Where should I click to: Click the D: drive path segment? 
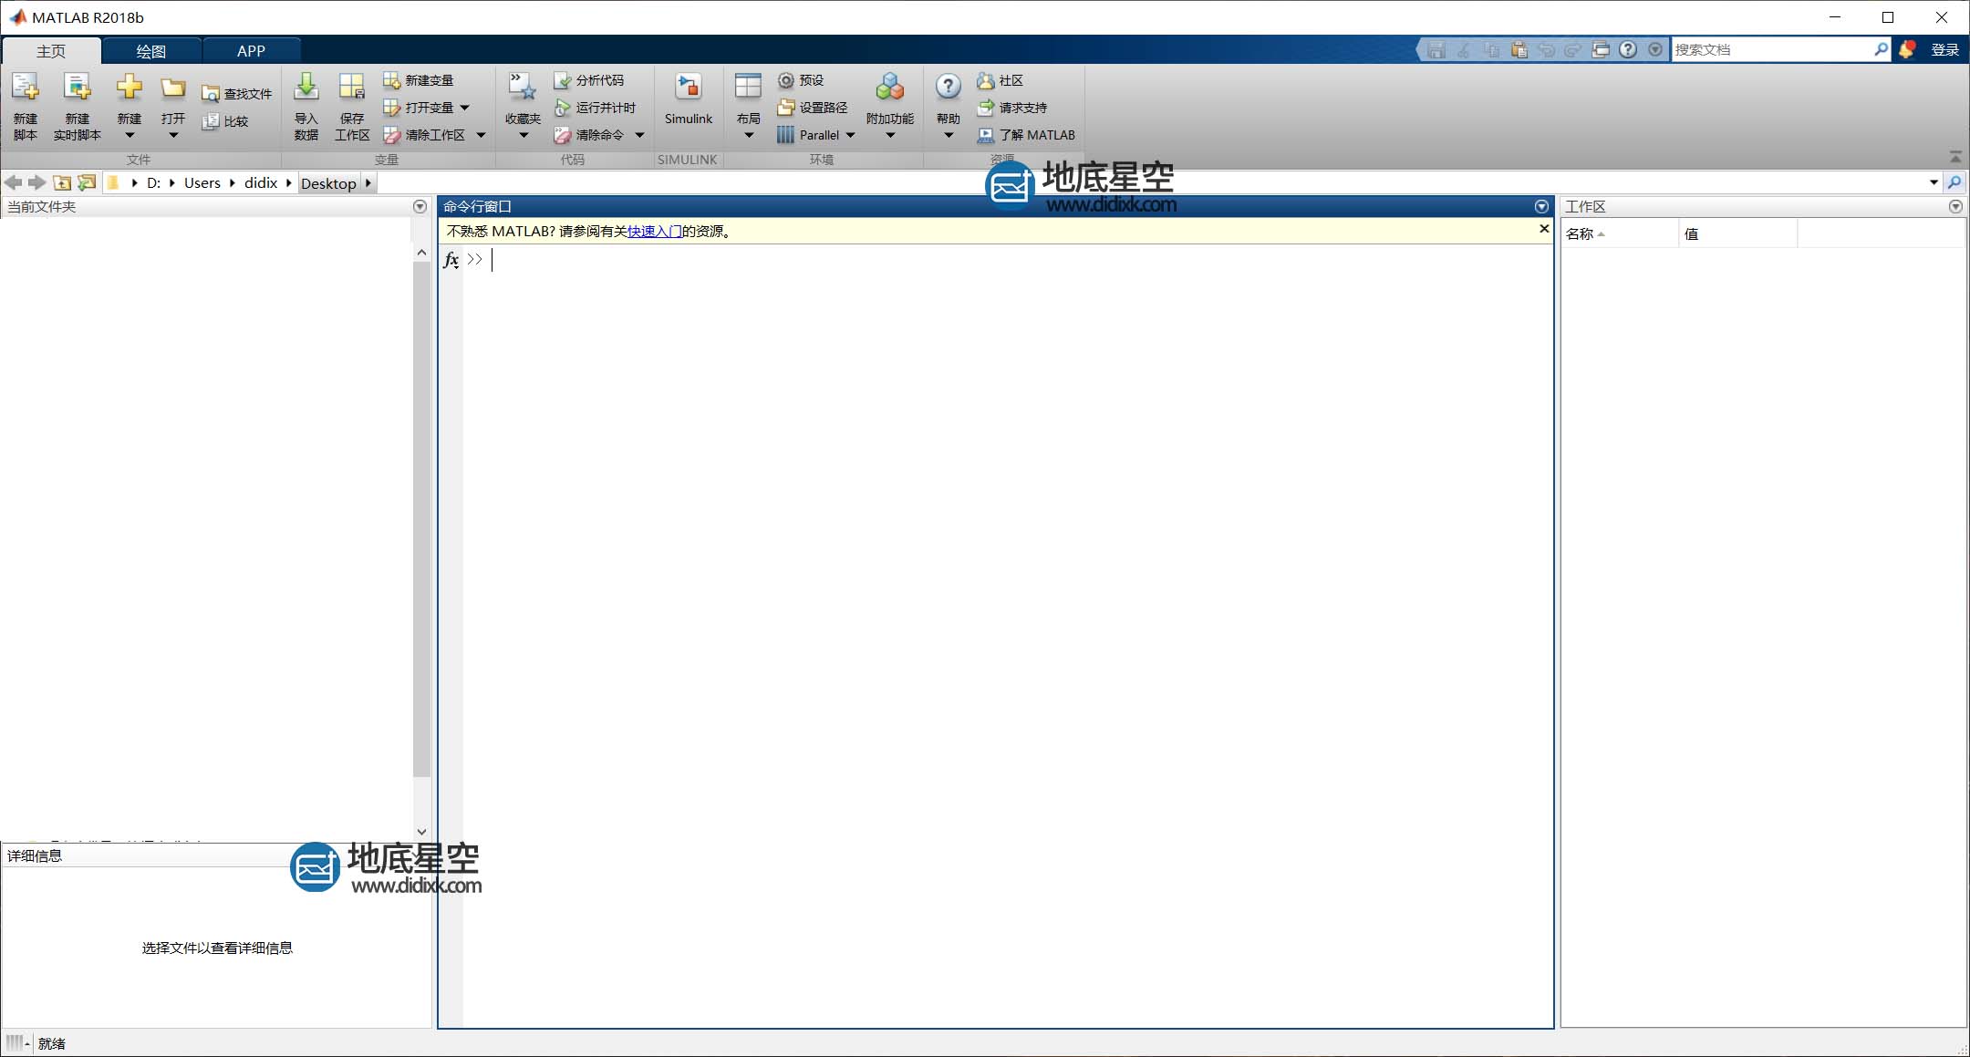tap(153, 183)
